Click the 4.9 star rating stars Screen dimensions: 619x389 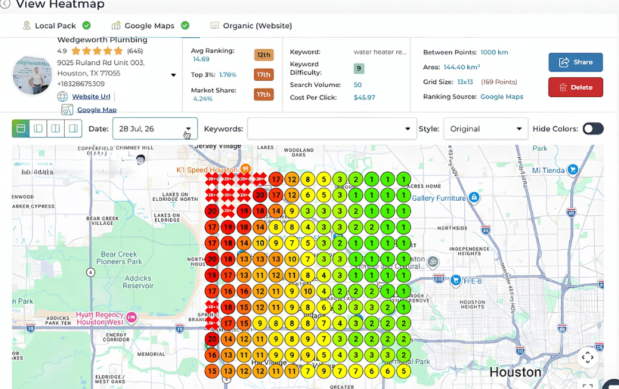97,51
